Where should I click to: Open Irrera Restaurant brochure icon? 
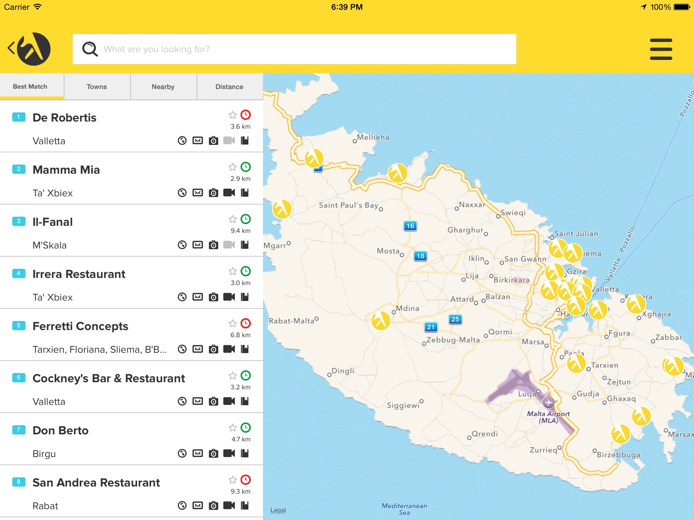coord(245,297)
